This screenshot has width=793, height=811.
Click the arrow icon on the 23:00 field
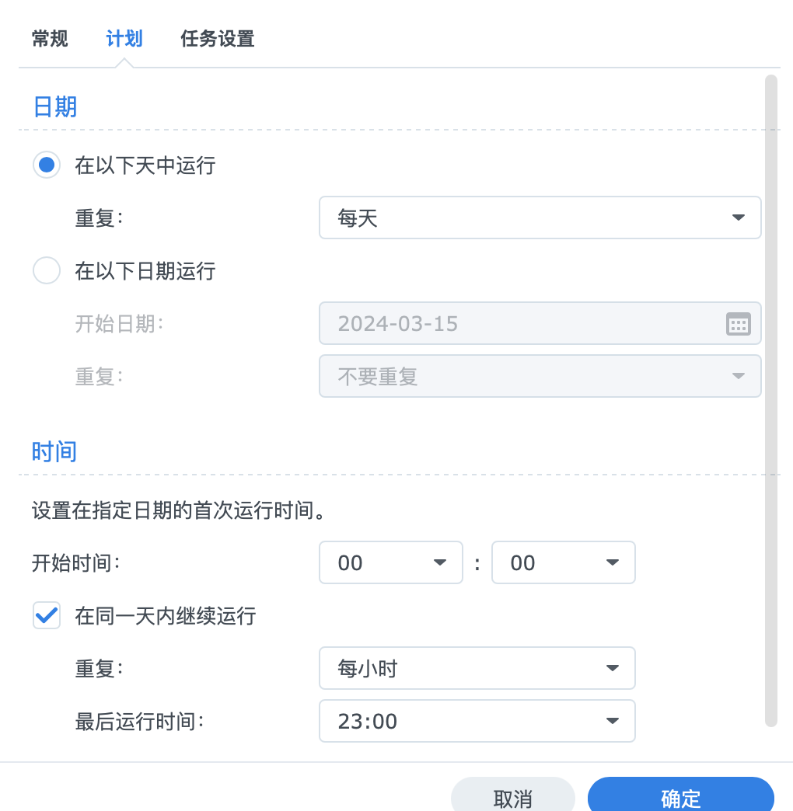(612, 721)
